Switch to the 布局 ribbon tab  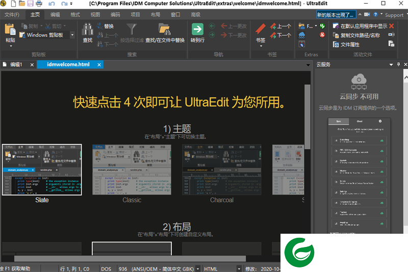[x=156, y=15]
